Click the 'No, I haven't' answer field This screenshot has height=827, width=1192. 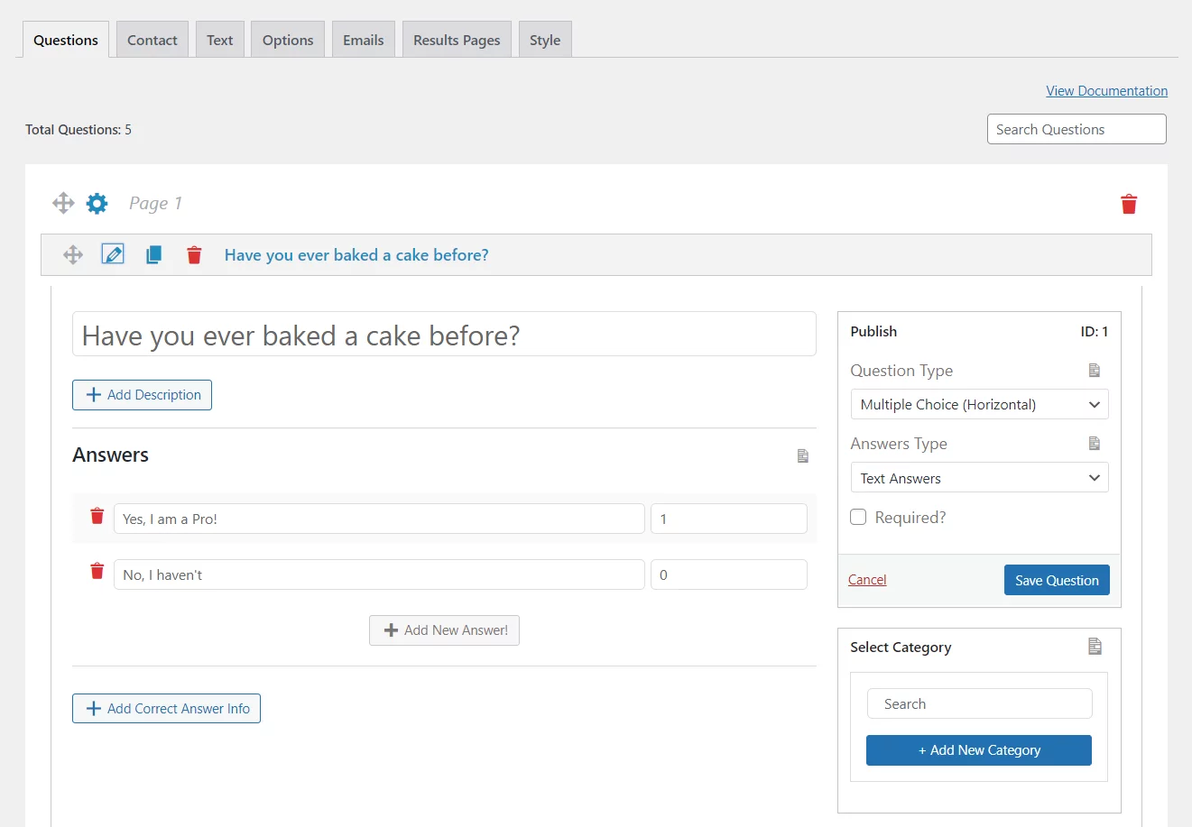379,575
